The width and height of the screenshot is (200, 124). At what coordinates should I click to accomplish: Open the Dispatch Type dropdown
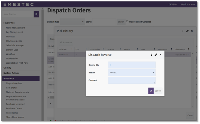point(72,22)
